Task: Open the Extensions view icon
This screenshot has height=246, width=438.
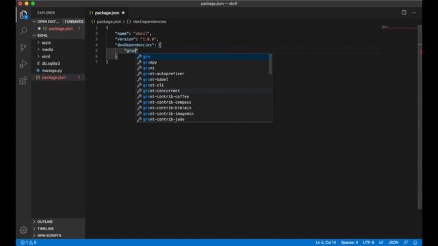Action: [x=23, y=81]
